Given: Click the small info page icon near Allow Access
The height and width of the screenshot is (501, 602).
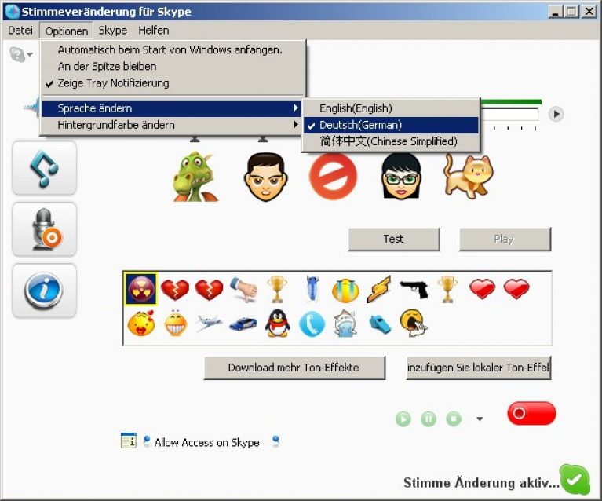Looking at the screenshot, I should [128, 441].
